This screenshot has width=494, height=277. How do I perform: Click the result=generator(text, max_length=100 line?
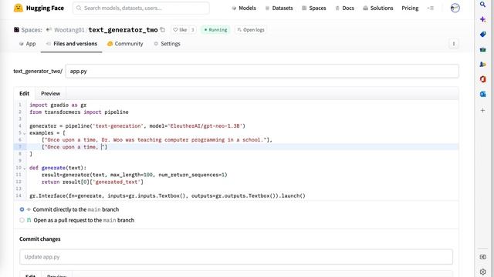tap(134, 175)
